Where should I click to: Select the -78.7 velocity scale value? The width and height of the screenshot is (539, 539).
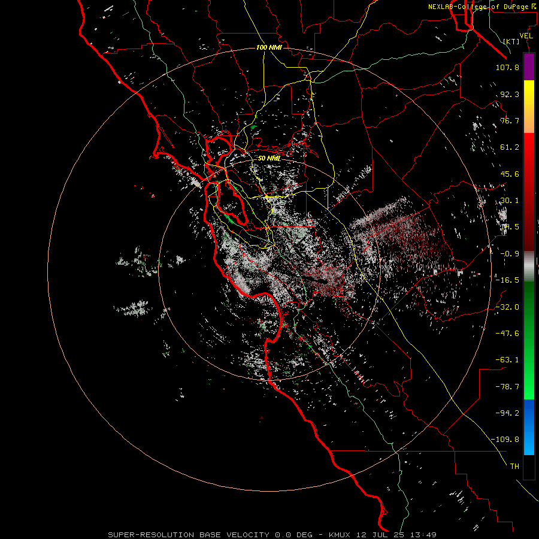click(x=507, y=387)
